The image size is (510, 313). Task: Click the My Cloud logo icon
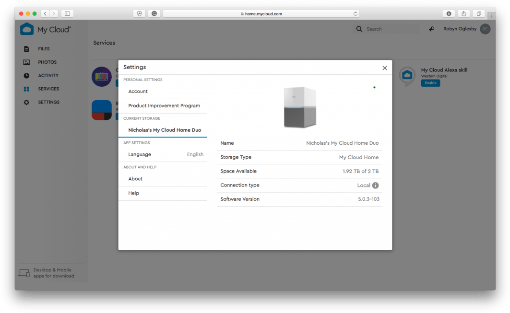pos(27,29)
